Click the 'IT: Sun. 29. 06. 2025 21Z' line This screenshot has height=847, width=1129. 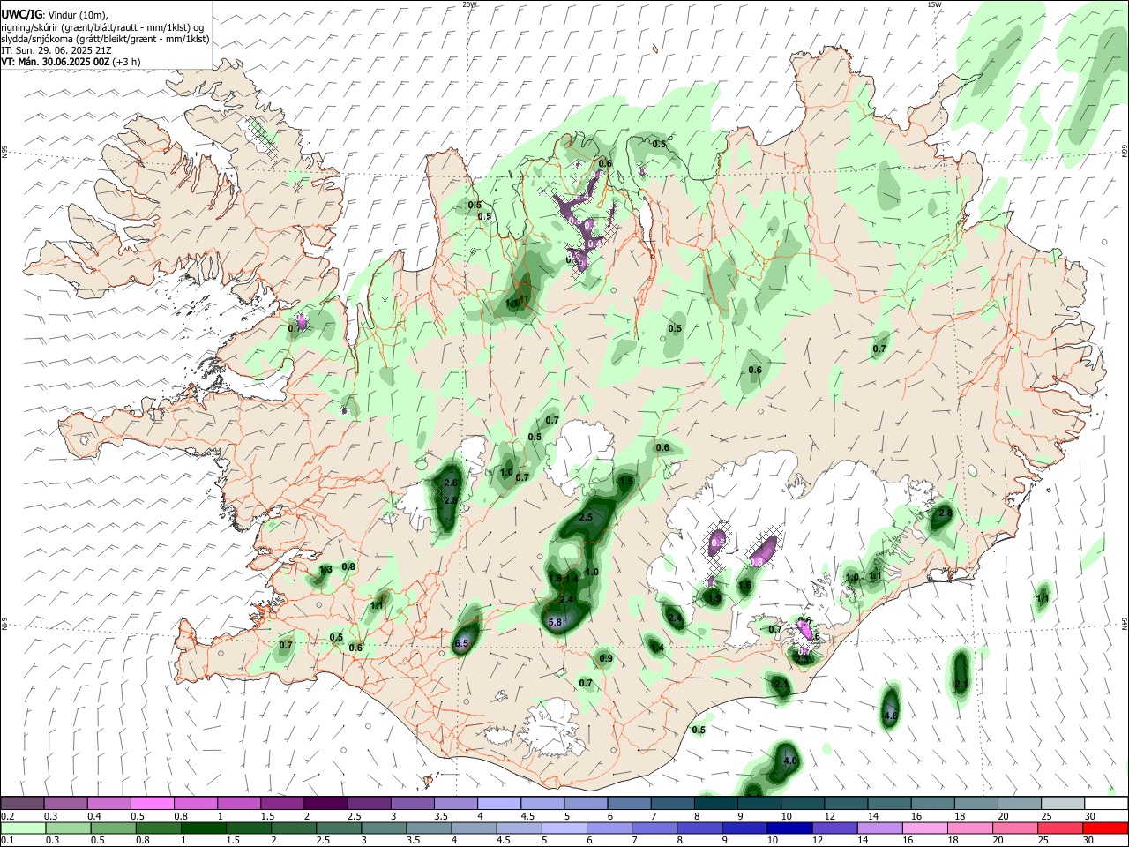55,50
